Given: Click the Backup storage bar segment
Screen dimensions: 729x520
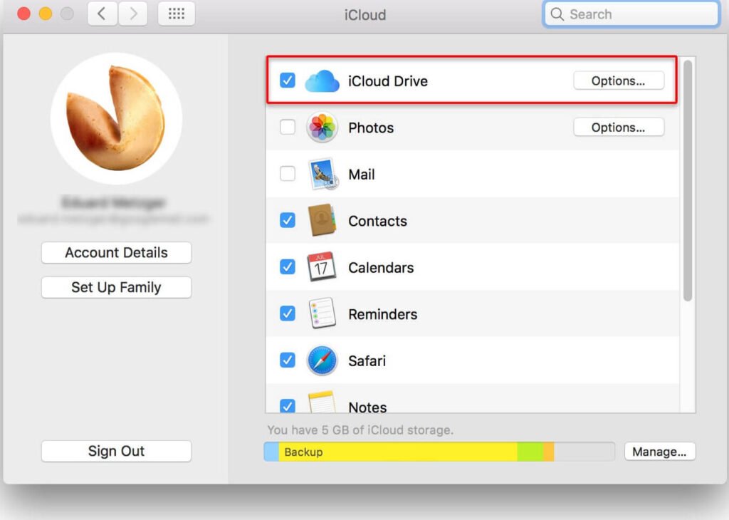Looking at the screenshot, I should point(398,452).
